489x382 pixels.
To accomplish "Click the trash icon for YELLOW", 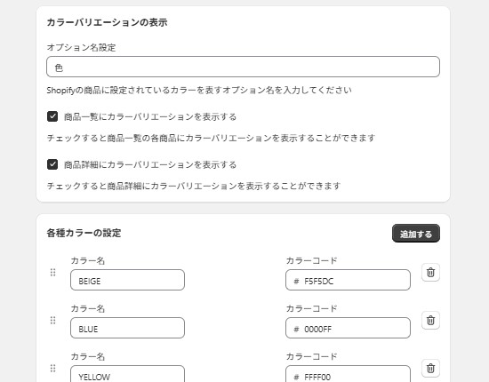I will 430,369.
